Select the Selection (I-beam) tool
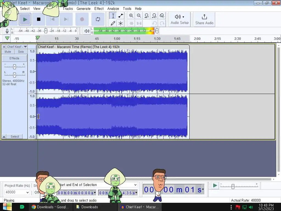Screen dimensions: 281x211 click(113, 16)
